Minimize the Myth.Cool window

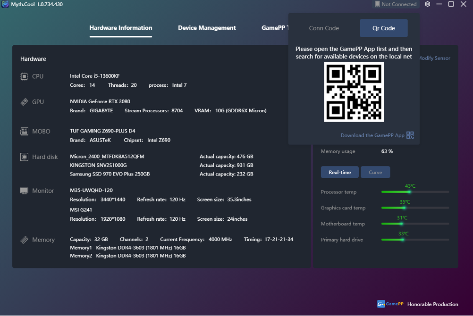[x=439, y=4]
